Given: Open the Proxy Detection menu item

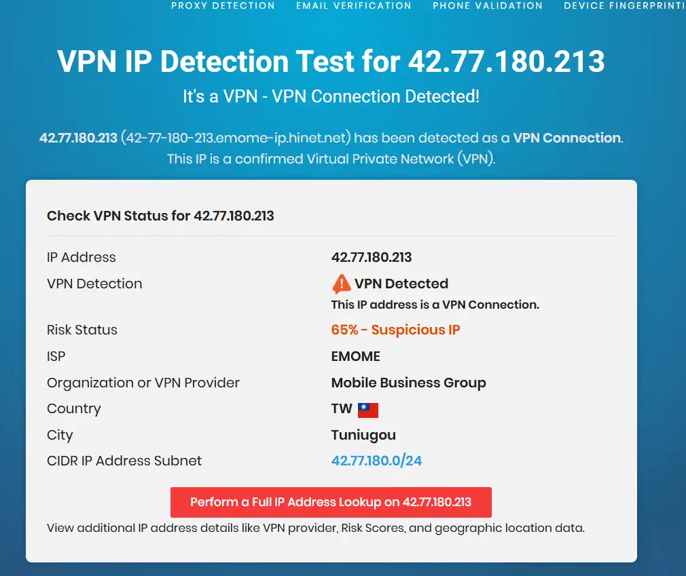Looking at the screenshot, I should point(223,5).
